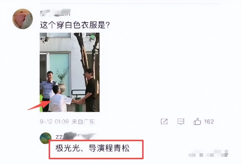This screenshot has height=164, width=241.
Task: Click the replier username starting with zz
Action: tap(76, 136)
